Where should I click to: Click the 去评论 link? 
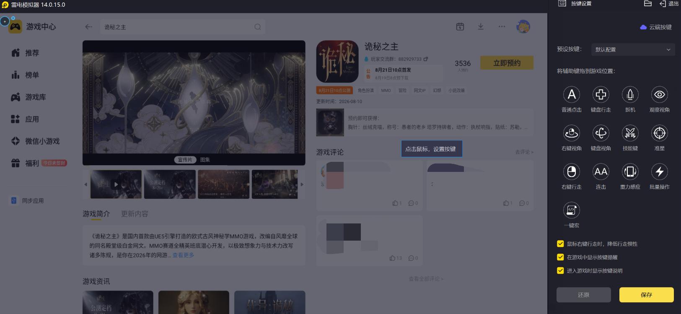[524, 152]
